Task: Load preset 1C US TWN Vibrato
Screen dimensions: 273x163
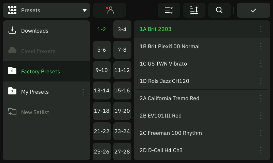Action: click(202, 64)
